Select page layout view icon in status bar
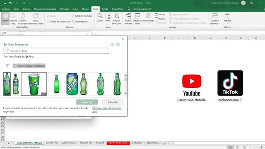The image size is (265, 149). click(x=237, y=147)
